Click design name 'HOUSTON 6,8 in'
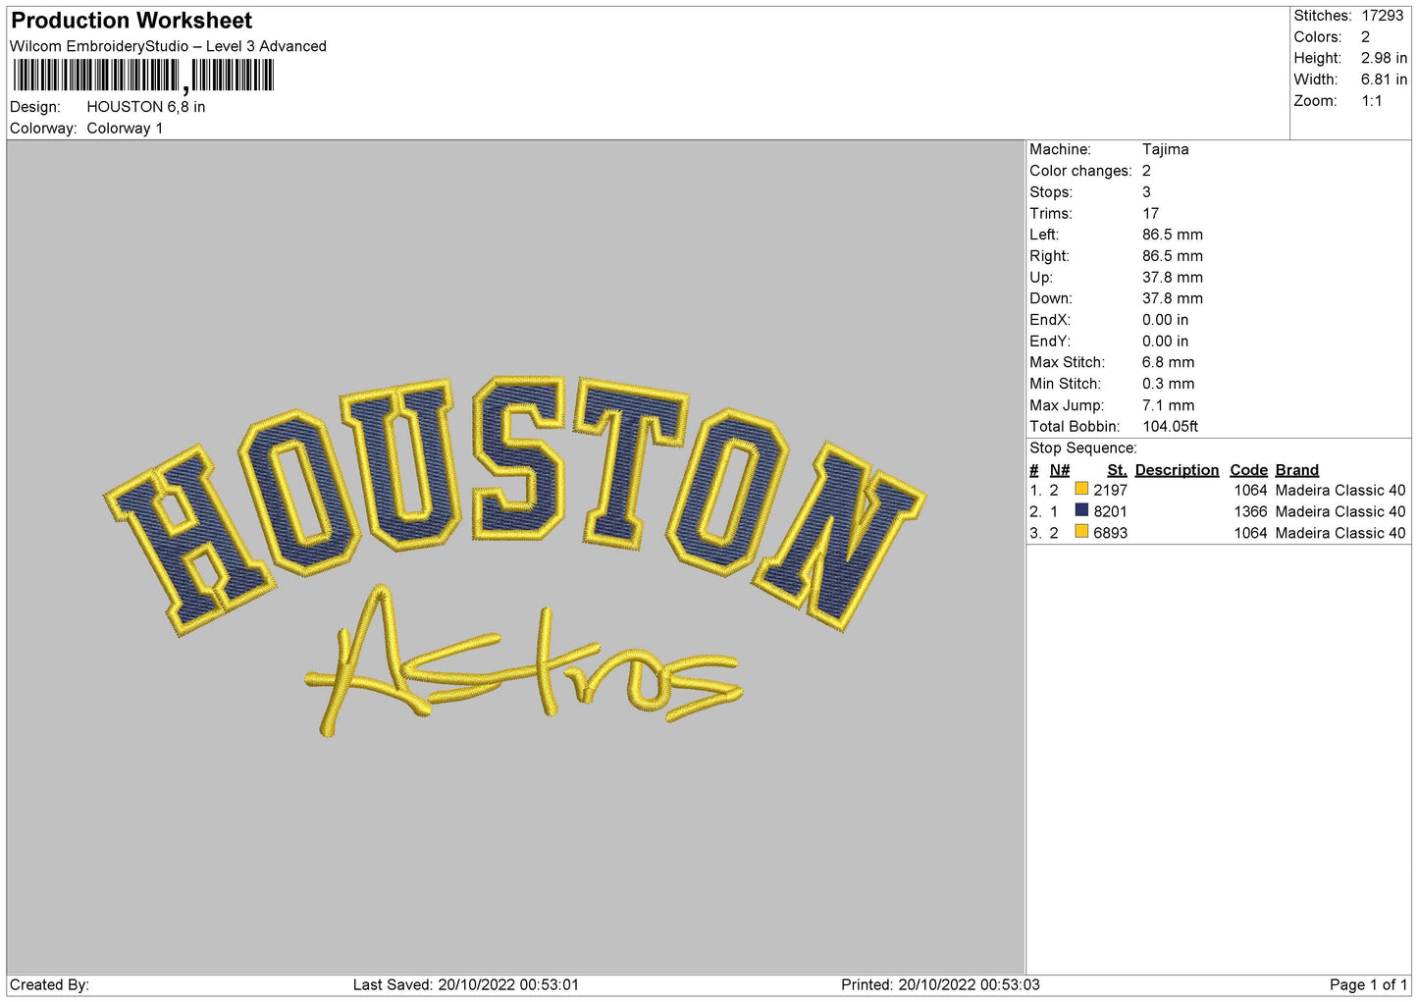This screenshot has height=1002, width=1418. click(x=146, y=107)
